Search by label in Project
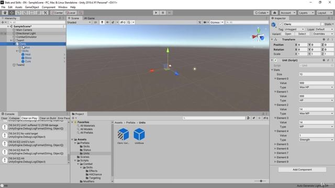Viewport: 335px width, 188px height. pos(253,118)
